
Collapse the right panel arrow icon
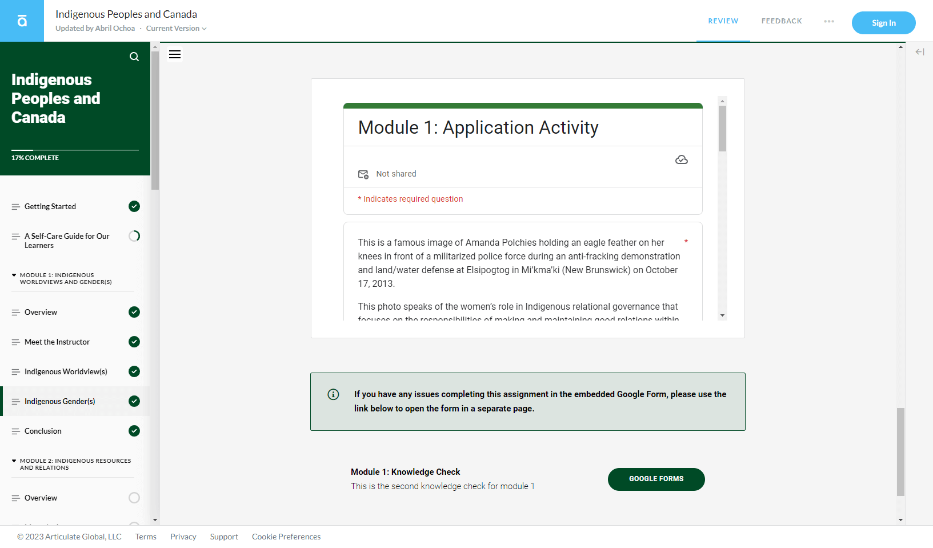coord(920,52)
